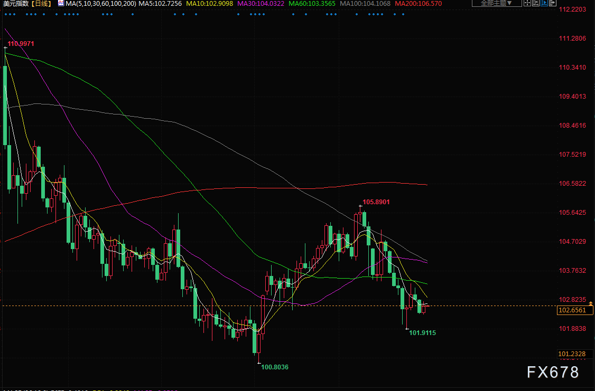Click the 101.8838 axis label
This screenshot has height=391, width=595.
(x=572, y=329)
